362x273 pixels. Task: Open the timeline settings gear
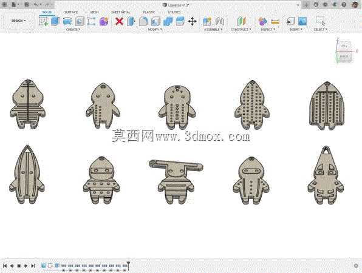[x=356, y=266]
